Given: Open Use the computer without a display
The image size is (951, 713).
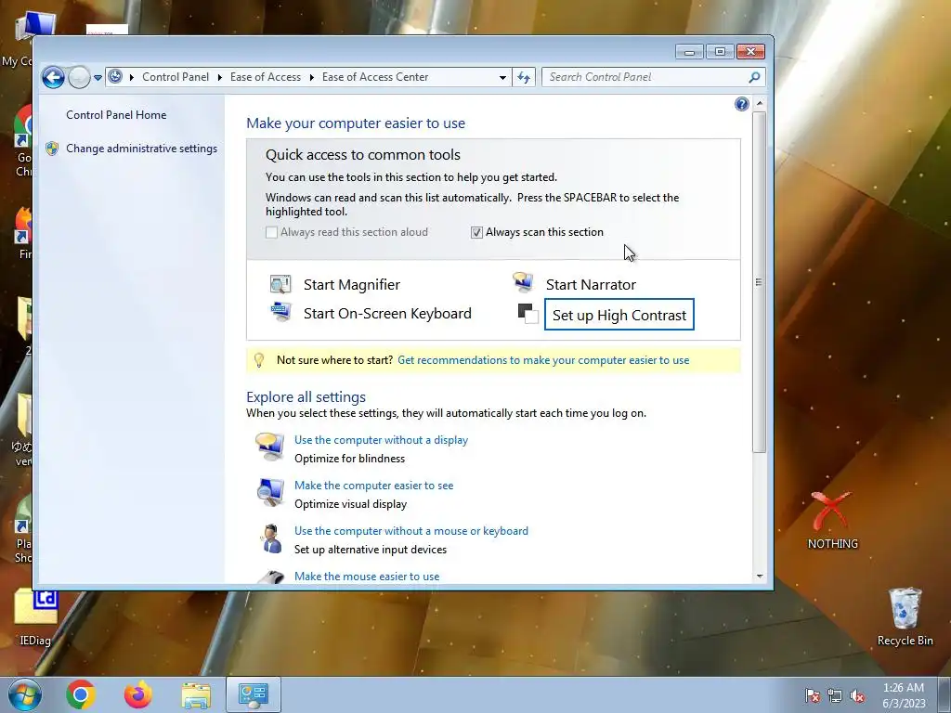Looking at the screenshot, I should (x=381, y=440).
